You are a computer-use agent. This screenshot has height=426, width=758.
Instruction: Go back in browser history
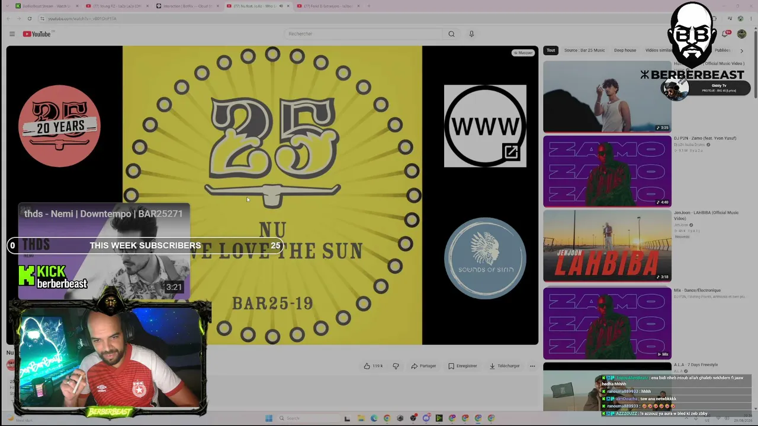click(x=8, y=18)
